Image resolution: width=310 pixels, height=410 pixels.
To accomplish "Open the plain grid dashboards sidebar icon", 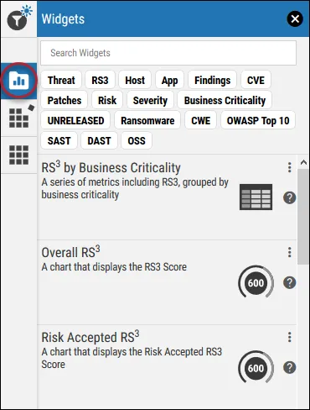I will point(19,155).
